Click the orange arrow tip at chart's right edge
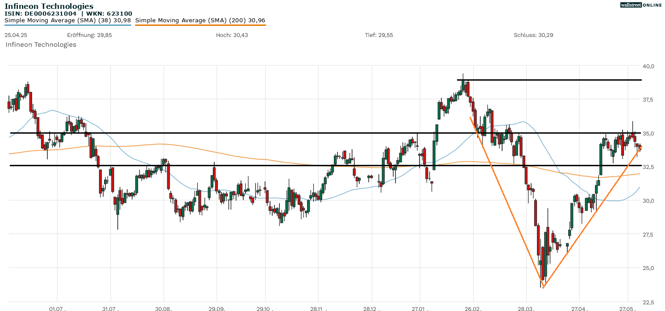This screenshot has width=665, height=311. click(640, 147)
